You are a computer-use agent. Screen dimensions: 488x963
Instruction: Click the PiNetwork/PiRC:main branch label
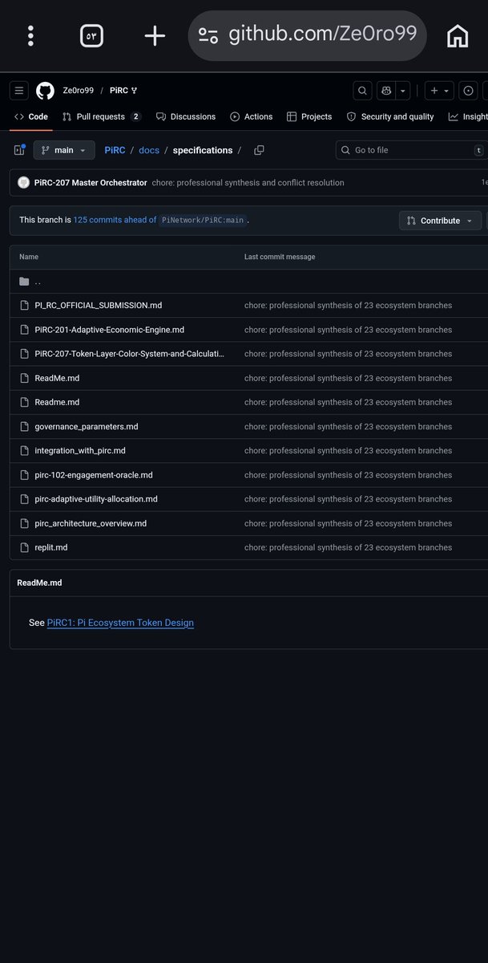tap(203, 220)
